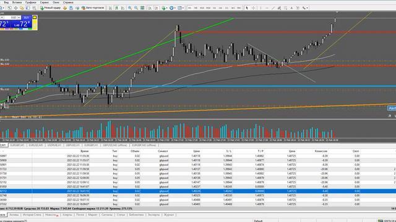This screenshot has width=396, height=222.
Task: Expand the arrows objects dropdown
Action: click(x=307, y=8)
